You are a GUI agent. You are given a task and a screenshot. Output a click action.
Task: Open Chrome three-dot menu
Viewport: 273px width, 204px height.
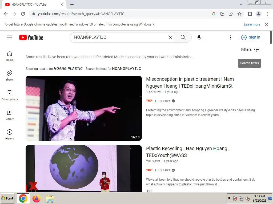(267, 14)
